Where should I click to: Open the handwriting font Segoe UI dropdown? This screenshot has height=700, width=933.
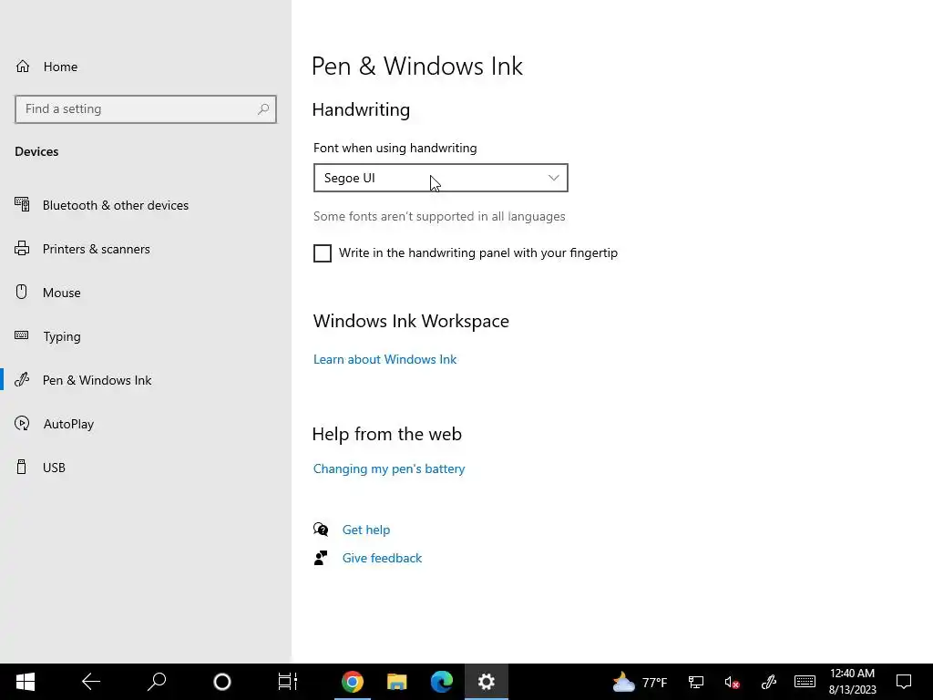pos(440,178)
